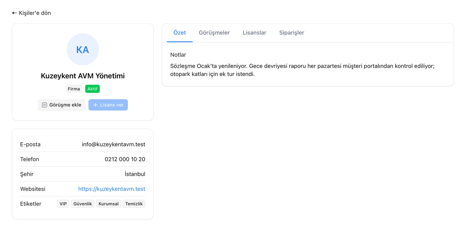Select the email info@kuzeykentavm.test
This screenshot has width=466, height=225.
[x=114, y=144]
